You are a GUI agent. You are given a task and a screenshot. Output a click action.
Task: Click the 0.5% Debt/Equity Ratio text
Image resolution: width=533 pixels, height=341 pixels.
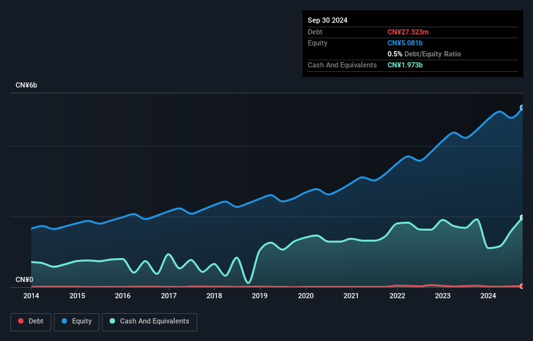[424, 54]
